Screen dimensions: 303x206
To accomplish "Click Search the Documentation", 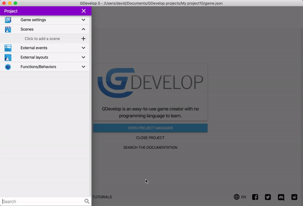I will pyautogui.click(x=150, y=147).
